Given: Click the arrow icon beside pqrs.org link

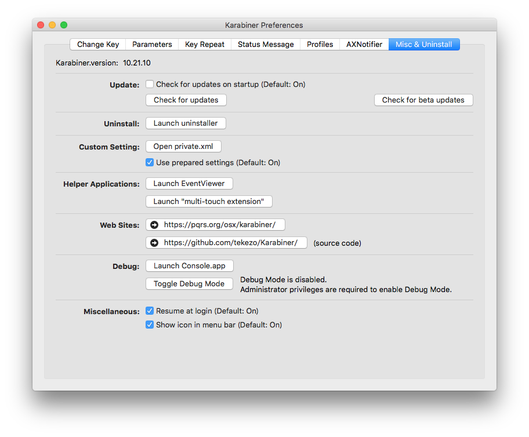Looking at the screenshot, I should click(x=154, y=225).
